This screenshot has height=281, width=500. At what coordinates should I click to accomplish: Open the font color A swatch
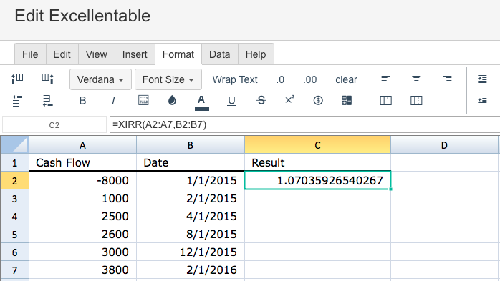click(201, 102)
